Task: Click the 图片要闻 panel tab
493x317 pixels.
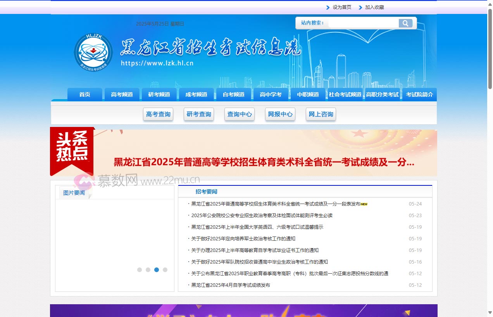Action: 74,192
